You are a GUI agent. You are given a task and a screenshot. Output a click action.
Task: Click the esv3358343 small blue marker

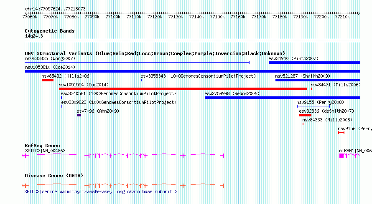(x=141, y=80)
